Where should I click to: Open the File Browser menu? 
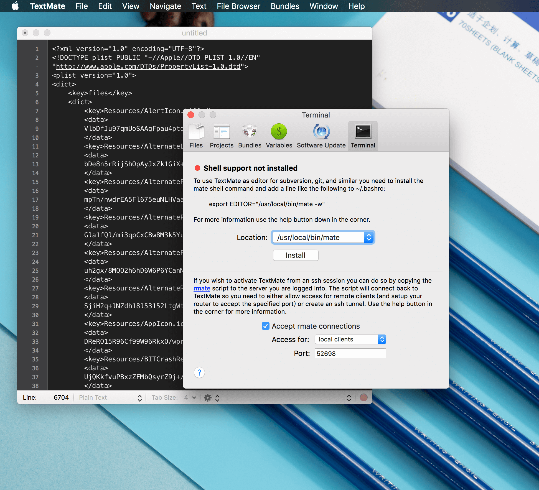[x=238, y=6]
